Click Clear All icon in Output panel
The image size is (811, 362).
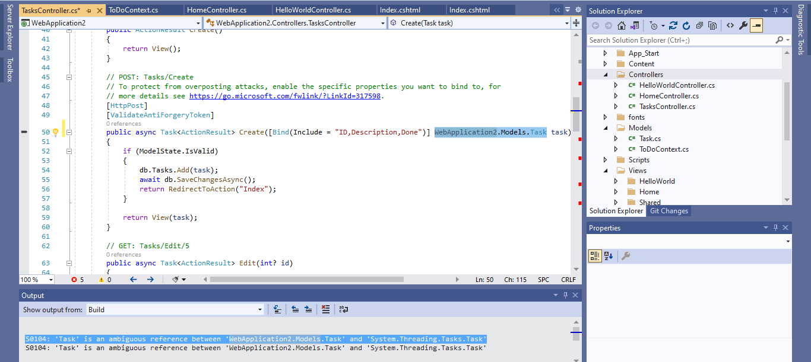325,309
